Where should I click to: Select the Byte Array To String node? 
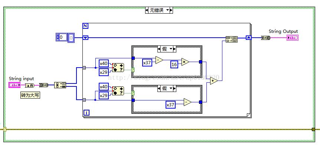tap(266, 38)
